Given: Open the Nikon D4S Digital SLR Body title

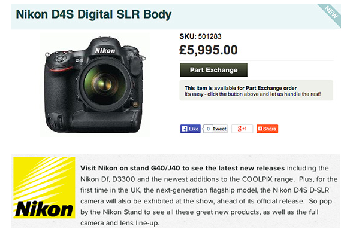Looking at the screenshot, I should (93, 14).
